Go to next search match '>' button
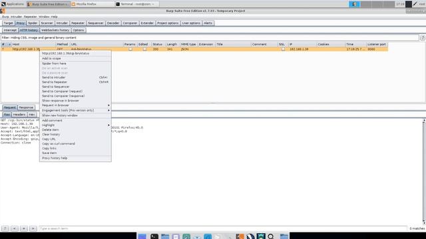The height and width of the screenshot is (239, 426). (x=33, y=228)
